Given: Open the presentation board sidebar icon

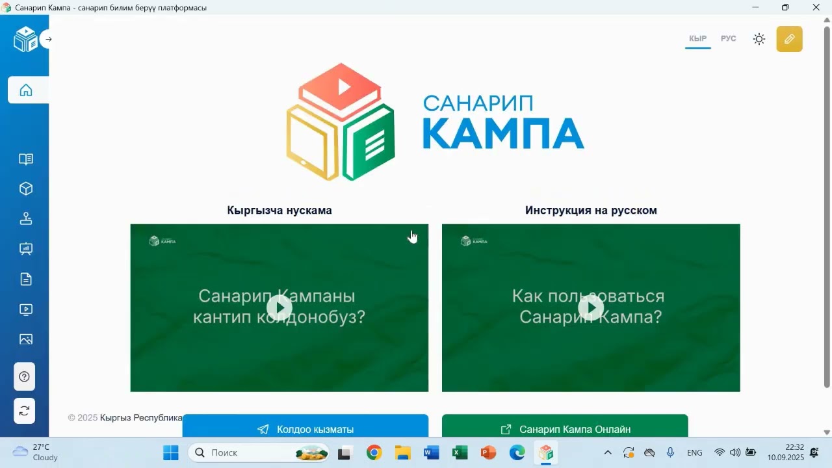Looking at the screenshot, I should [x=26, y=249].
